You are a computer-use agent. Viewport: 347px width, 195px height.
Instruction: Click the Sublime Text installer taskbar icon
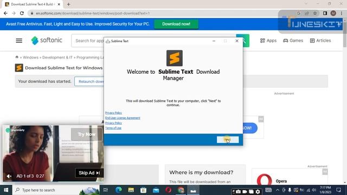pos(193,190)
